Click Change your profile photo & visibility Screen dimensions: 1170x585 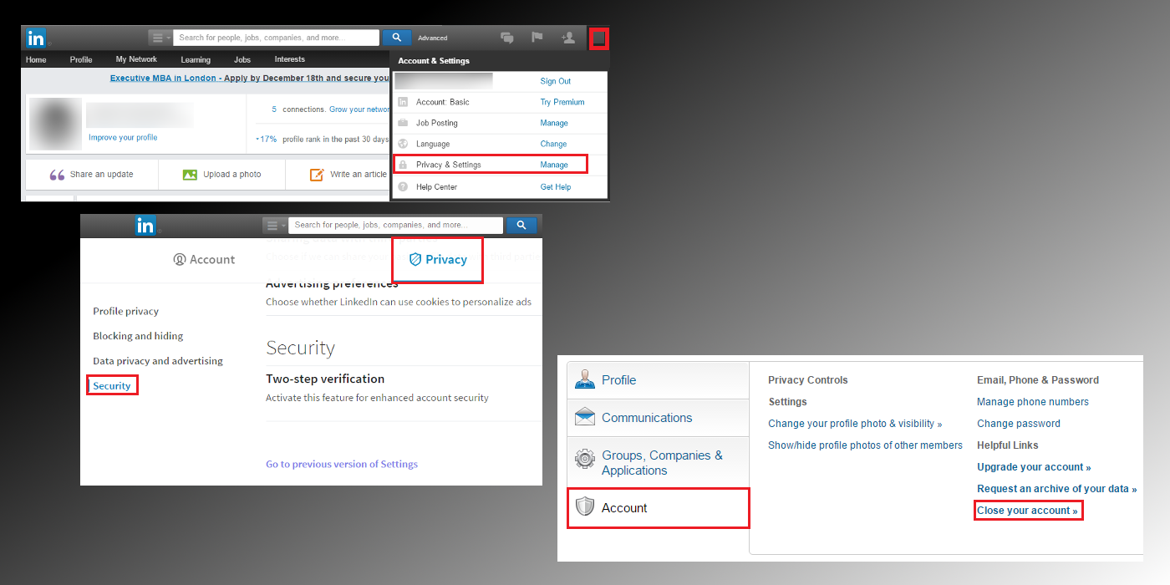coord(855,424)
